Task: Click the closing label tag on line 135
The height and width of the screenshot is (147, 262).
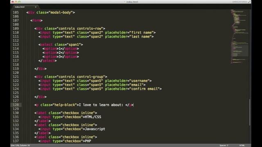Action: click(x=43, y=133)
